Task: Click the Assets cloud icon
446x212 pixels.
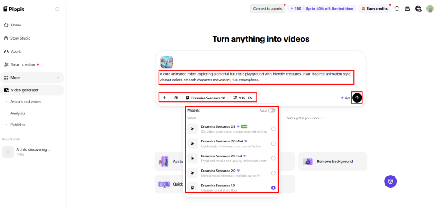Action: [6, 51]
